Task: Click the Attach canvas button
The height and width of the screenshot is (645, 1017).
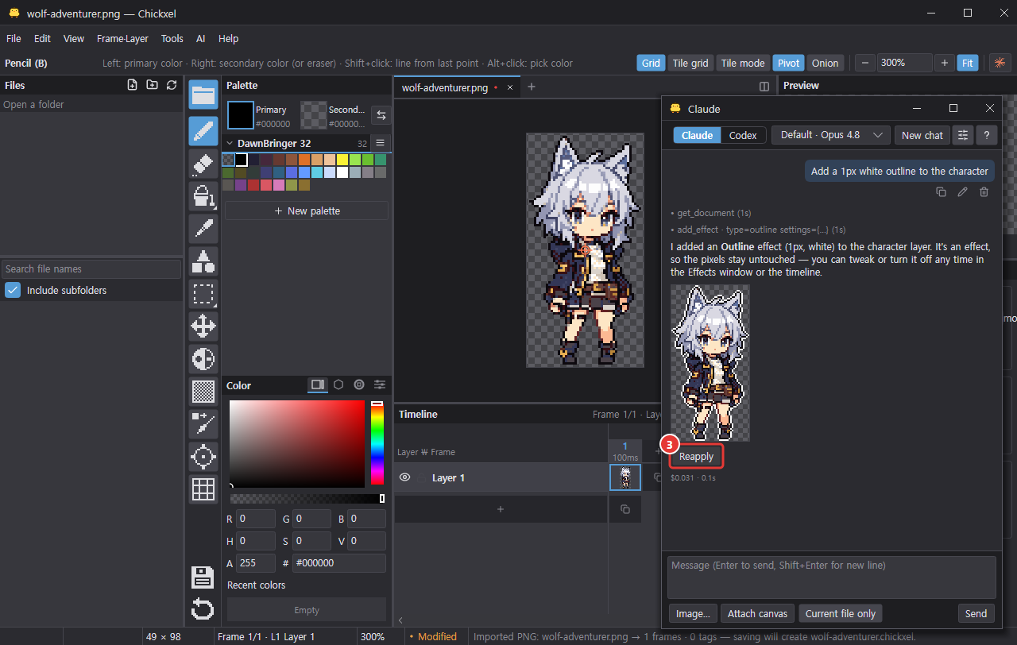Action: pos(757,613)
